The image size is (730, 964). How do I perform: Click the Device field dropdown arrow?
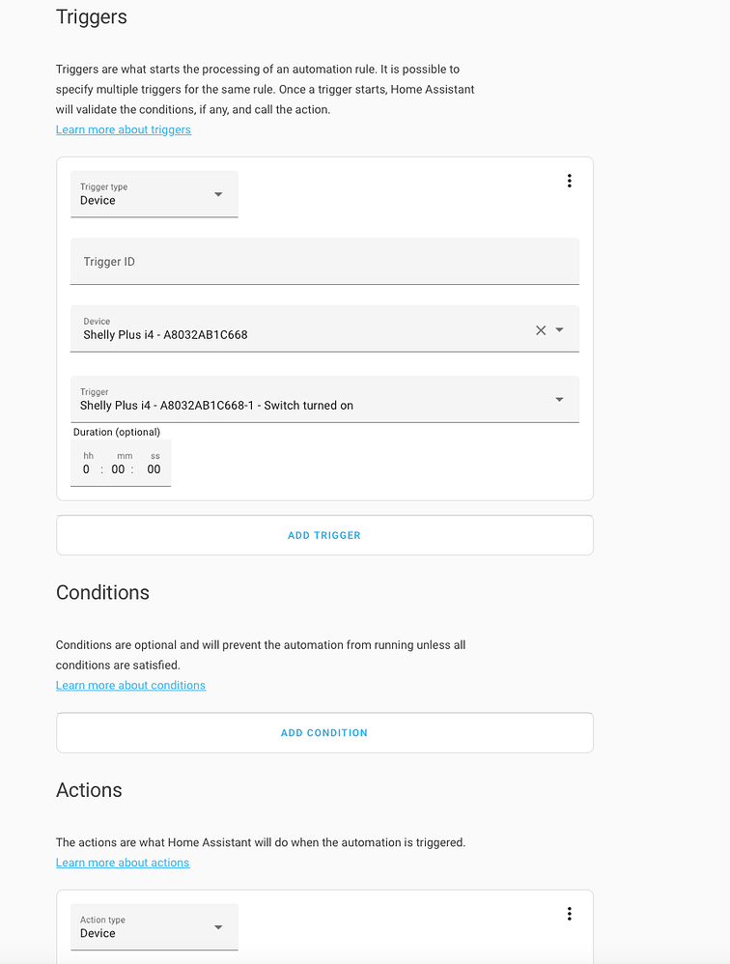(x=560, y=329)
